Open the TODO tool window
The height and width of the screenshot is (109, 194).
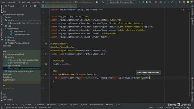click(x=16, y=104)
